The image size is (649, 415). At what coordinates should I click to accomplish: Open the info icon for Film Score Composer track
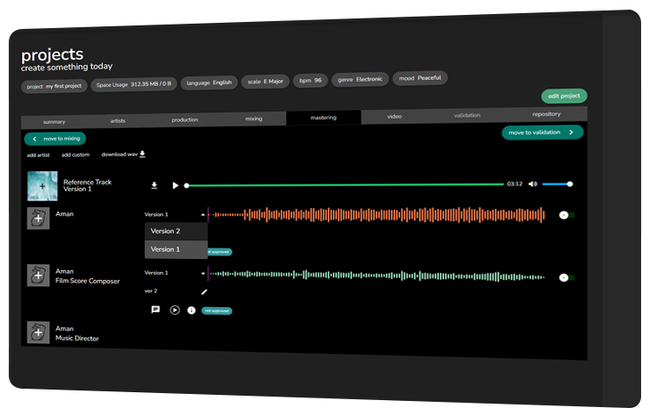[191, 310]
